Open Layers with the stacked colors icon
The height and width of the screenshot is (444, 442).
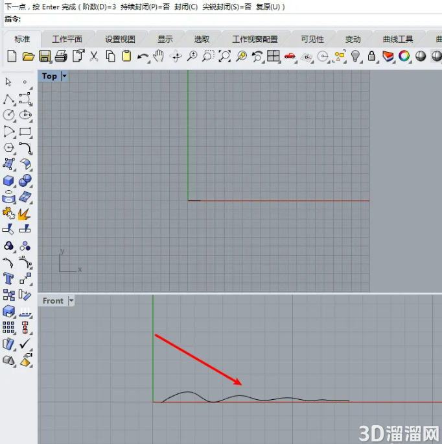(388, 56)
